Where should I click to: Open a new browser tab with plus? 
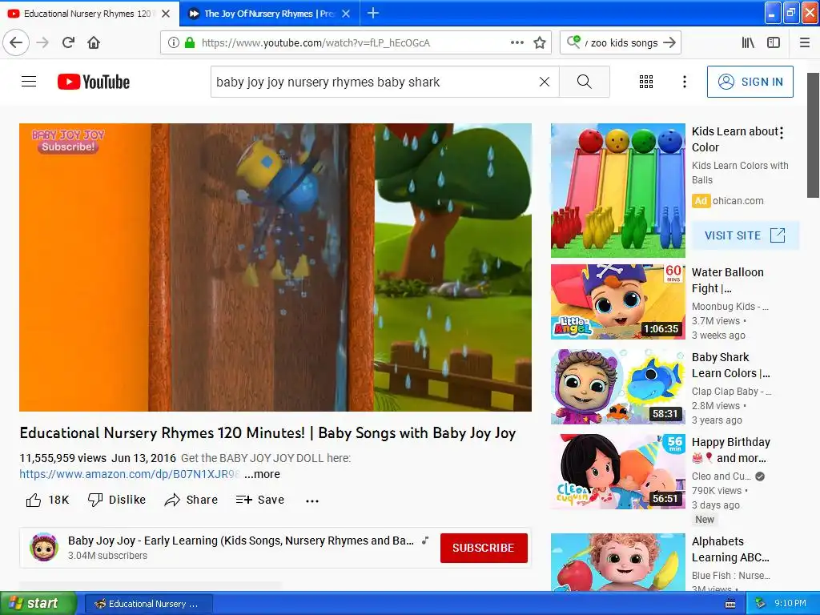(373, 13)
